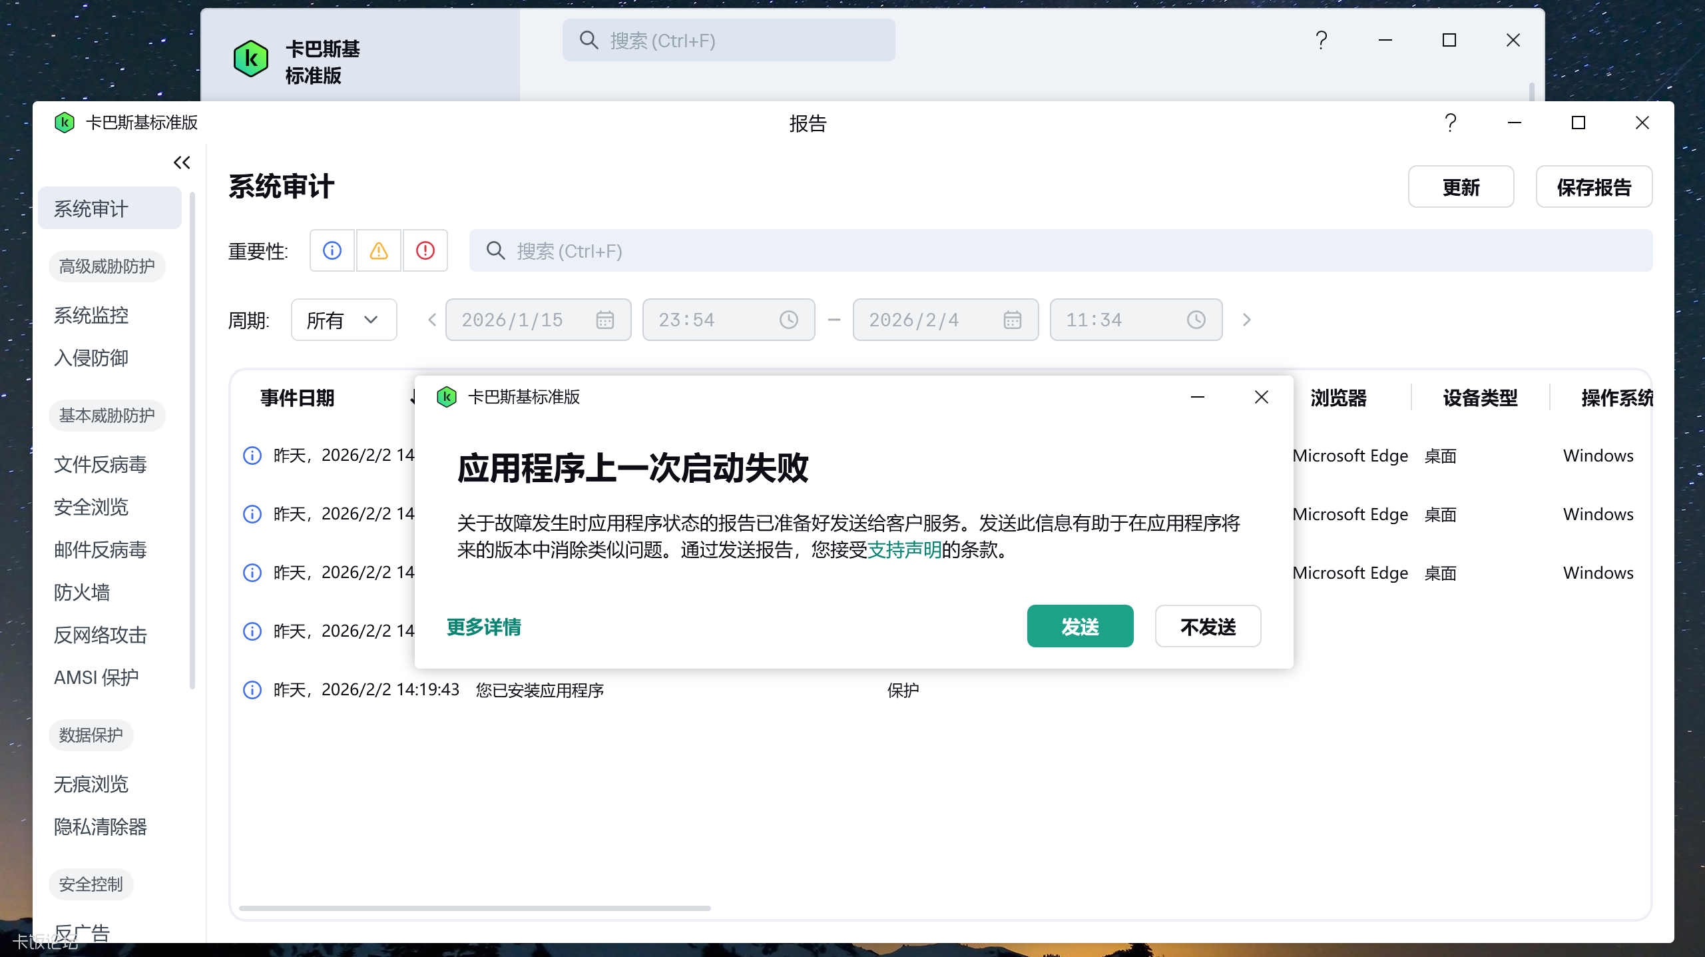Click the Kaspersky logo in dialog title
The image size is (1705, 957).
pos(447,397)
